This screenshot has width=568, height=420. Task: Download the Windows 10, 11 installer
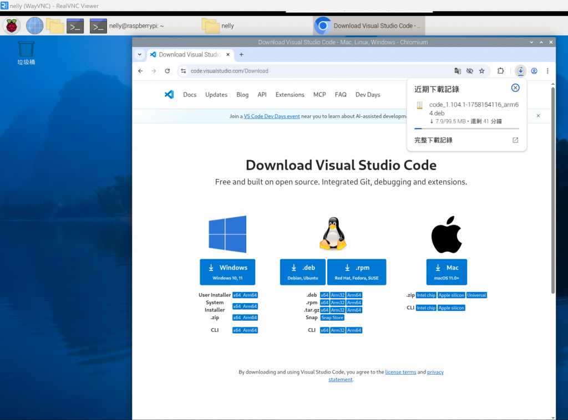[x=227, y=272]
